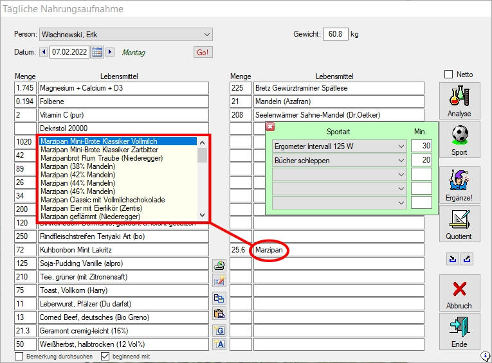The width and height of the screenshot is (492, 363).
Task: Toggle the 'Bemerkung durchsuchen' checkbox
Action: 19,356
